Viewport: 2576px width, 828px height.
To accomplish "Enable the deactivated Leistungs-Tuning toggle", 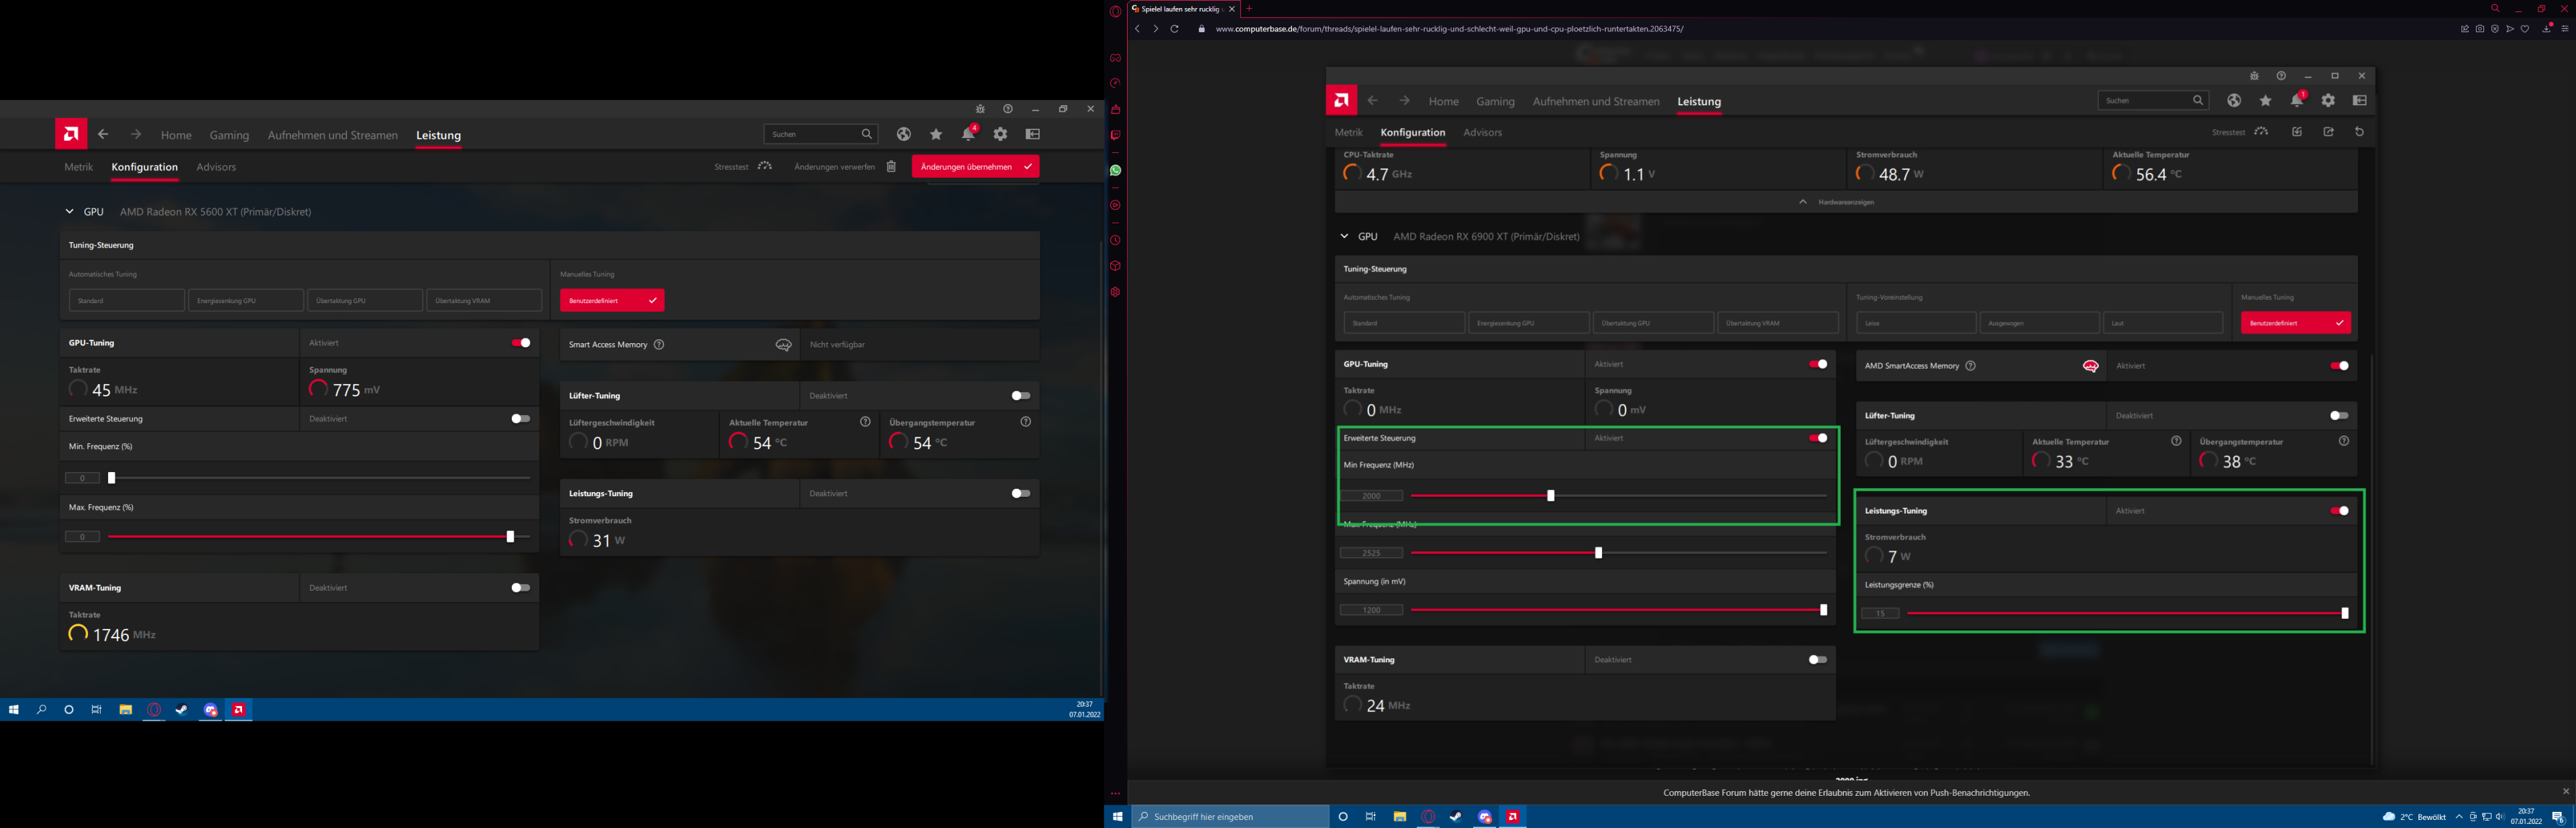I will [x=1020, y=493].
